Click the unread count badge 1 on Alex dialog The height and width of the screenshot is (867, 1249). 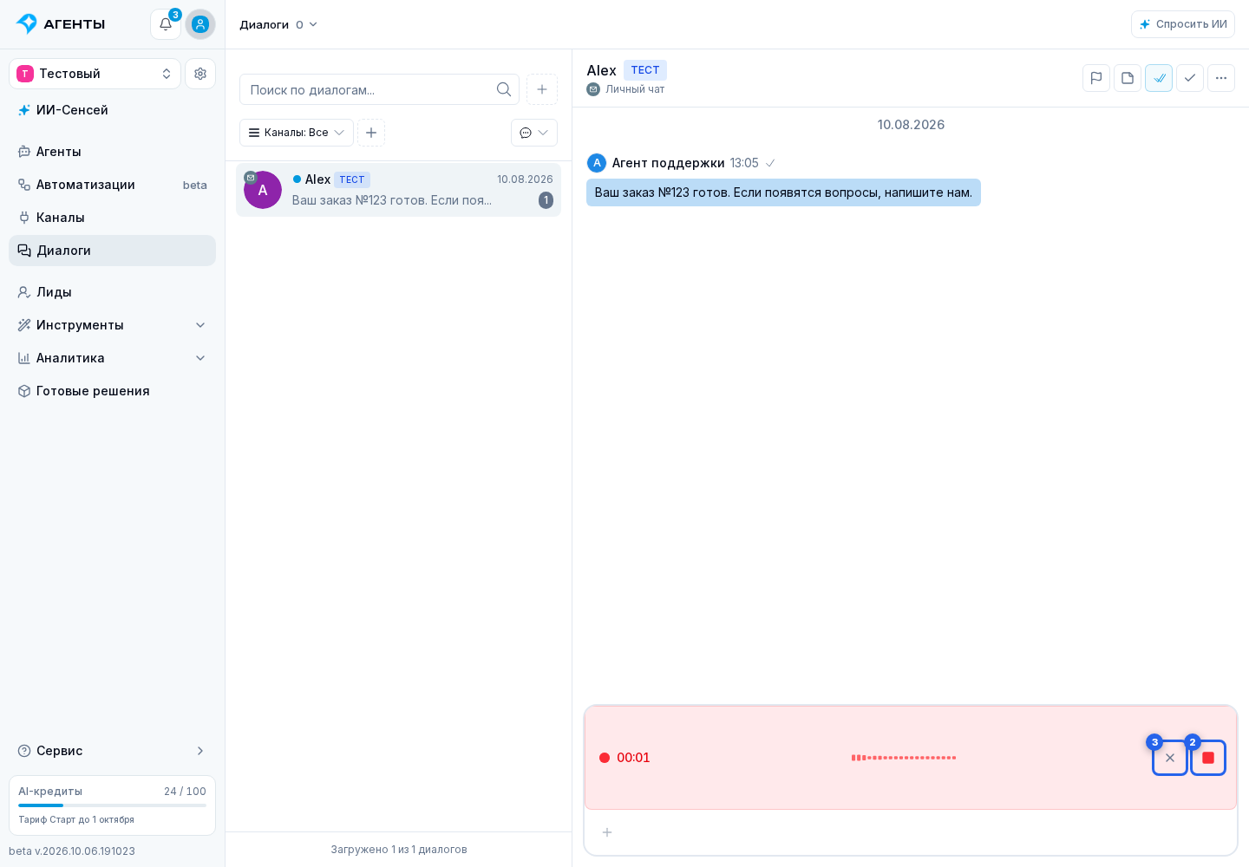point(546,200)
